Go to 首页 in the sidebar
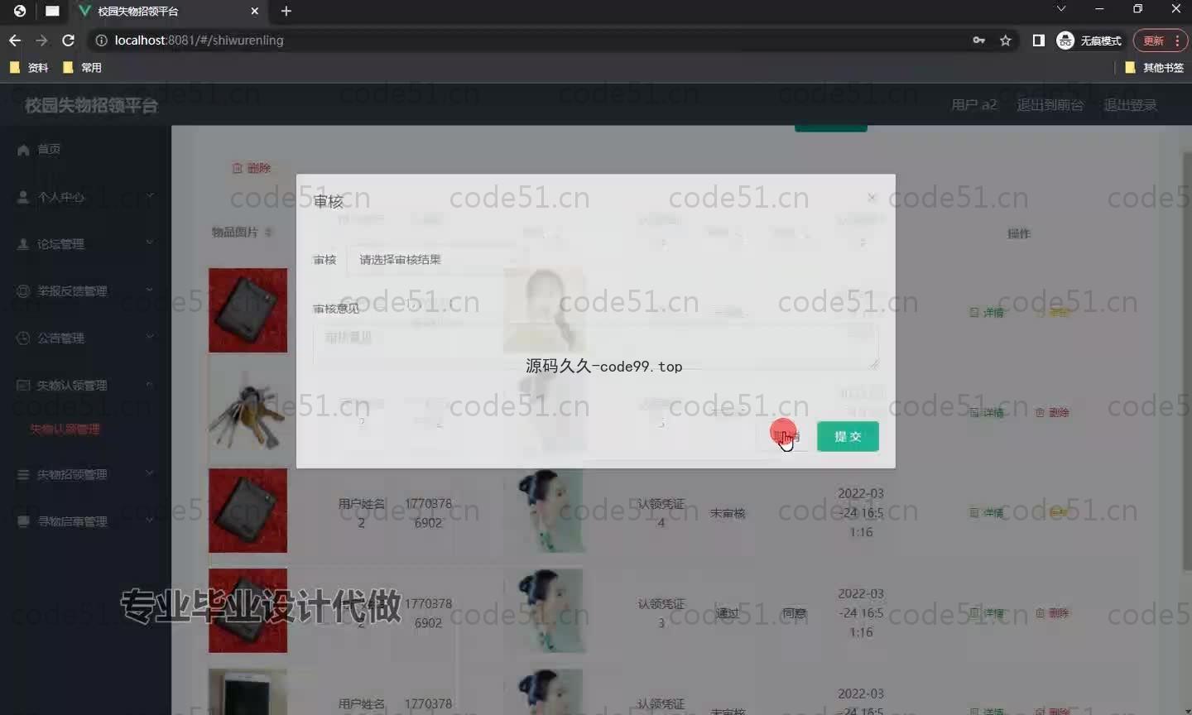Image resolution: width=1192 pixels, height=715 pixels. 49,149
